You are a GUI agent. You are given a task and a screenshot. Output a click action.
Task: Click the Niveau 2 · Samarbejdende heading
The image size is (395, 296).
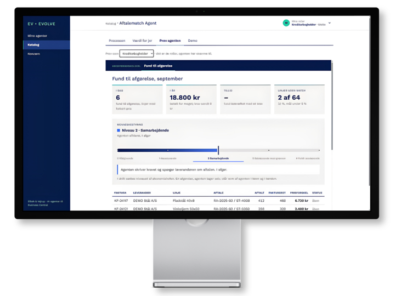click(145, 130)
